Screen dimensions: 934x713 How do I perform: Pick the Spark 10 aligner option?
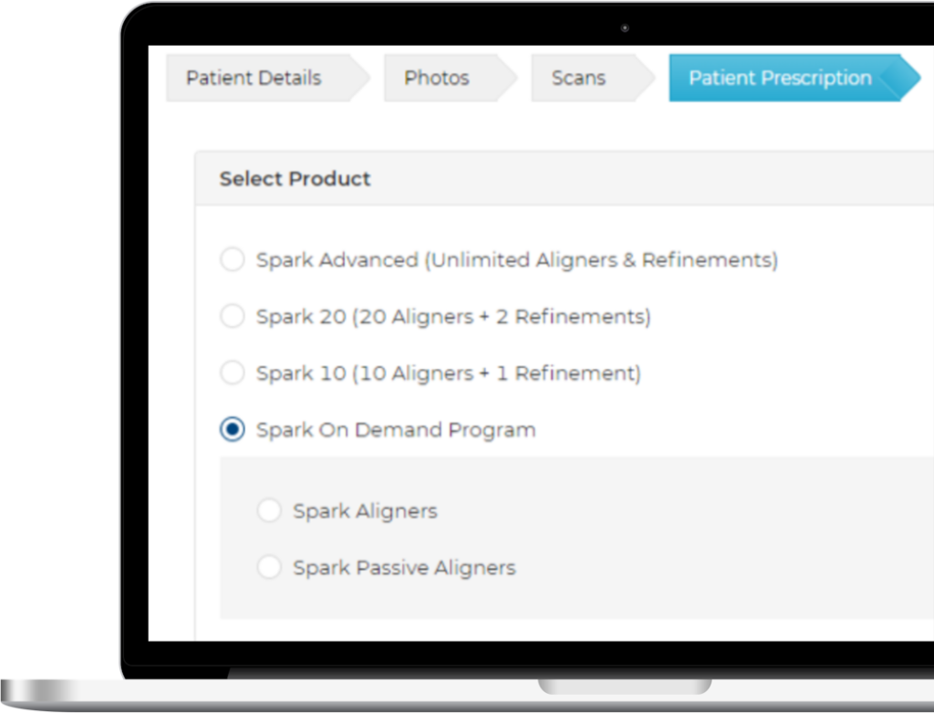point(232,372)
